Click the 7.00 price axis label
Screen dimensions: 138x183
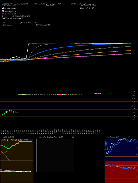134,92
